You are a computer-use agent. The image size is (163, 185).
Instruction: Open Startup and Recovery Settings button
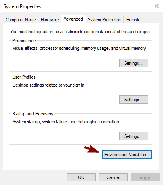134,136
